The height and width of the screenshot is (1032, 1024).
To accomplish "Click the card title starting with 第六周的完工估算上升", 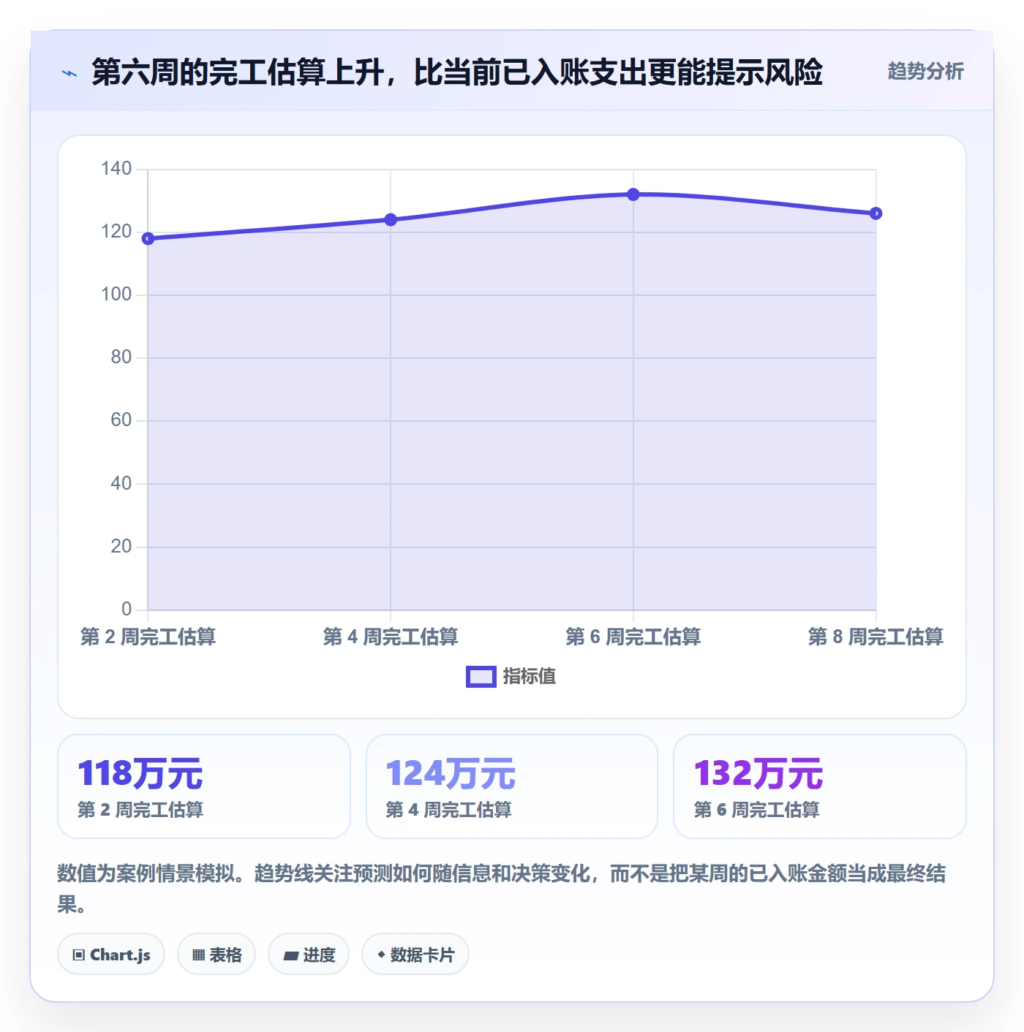I will pyautogui.click(x=457, y=72).
